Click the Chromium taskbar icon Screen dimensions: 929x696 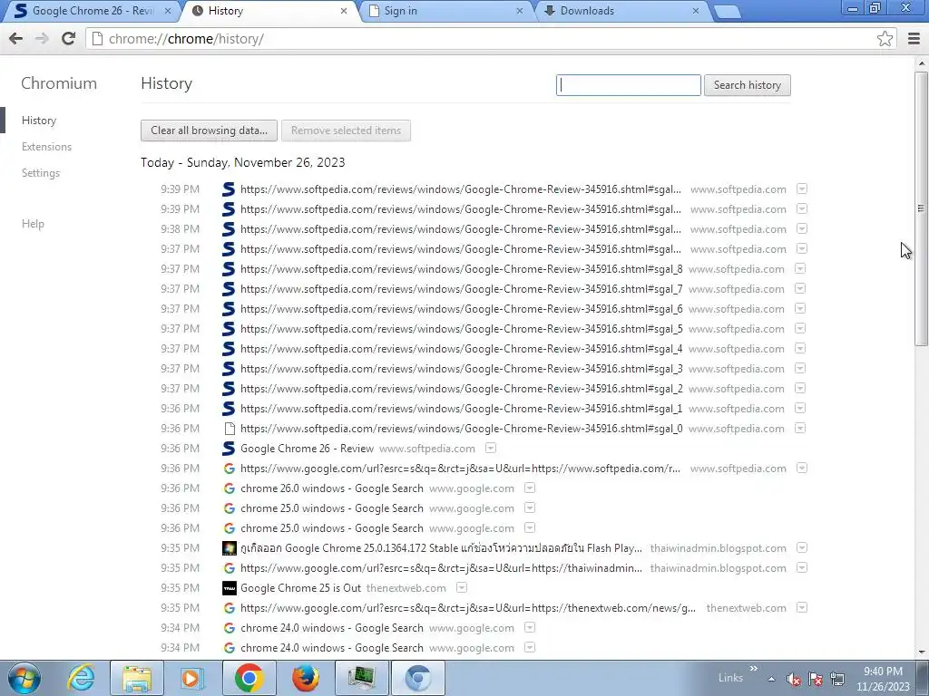pyautogui.click(x=418, y=678)
